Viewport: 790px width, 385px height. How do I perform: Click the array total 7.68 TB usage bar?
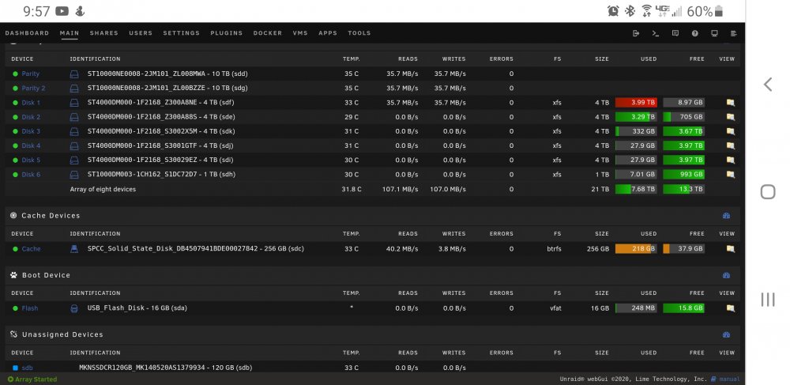click(x=636, y=190)
